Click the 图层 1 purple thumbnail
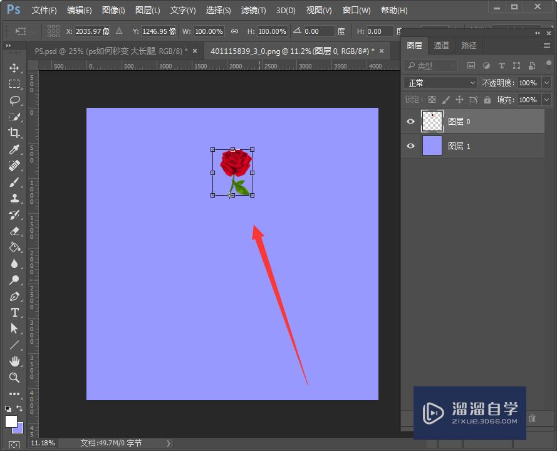 pyautogui.click(x=432, y=146)
